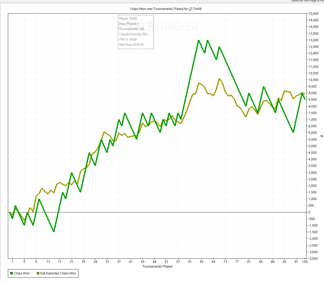The width and height of the screenshot is (324, 281).
Task: Click the green Chips Won legend swatch
Action: coord(11,273)
